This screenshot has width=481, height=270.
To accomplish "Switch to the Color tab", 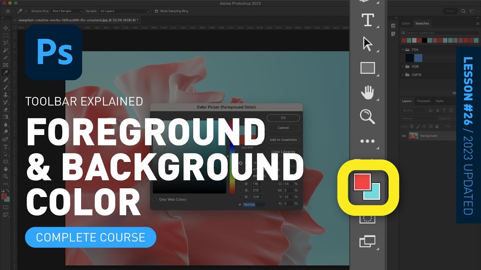I will 406,23.
